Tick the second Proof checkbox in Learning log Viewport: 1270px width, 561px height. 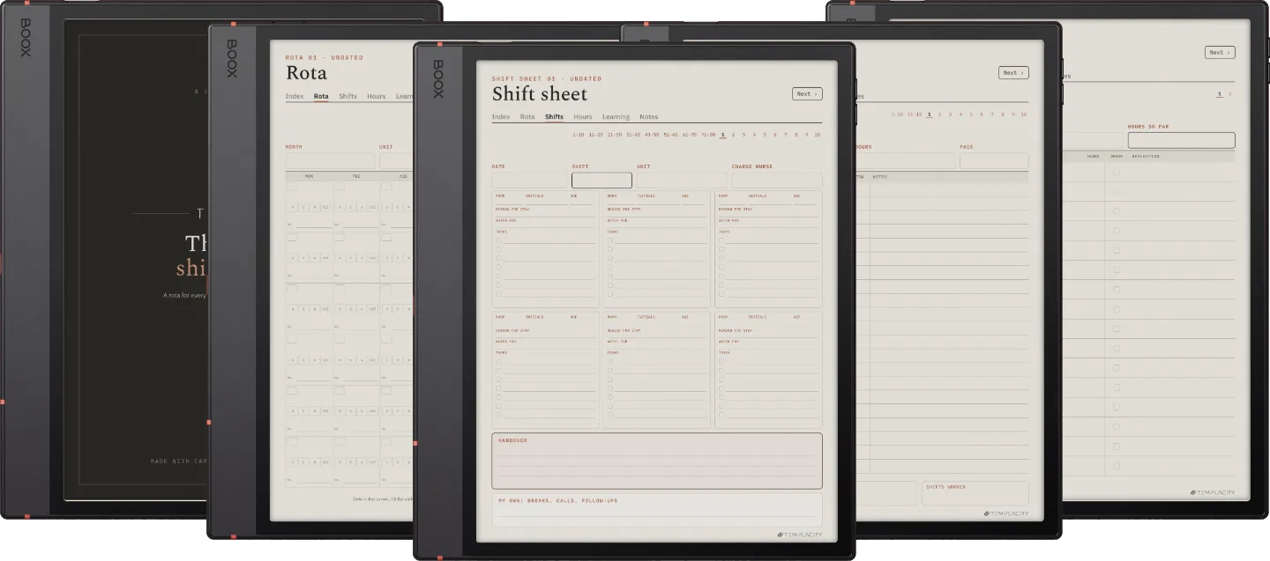1117,191
